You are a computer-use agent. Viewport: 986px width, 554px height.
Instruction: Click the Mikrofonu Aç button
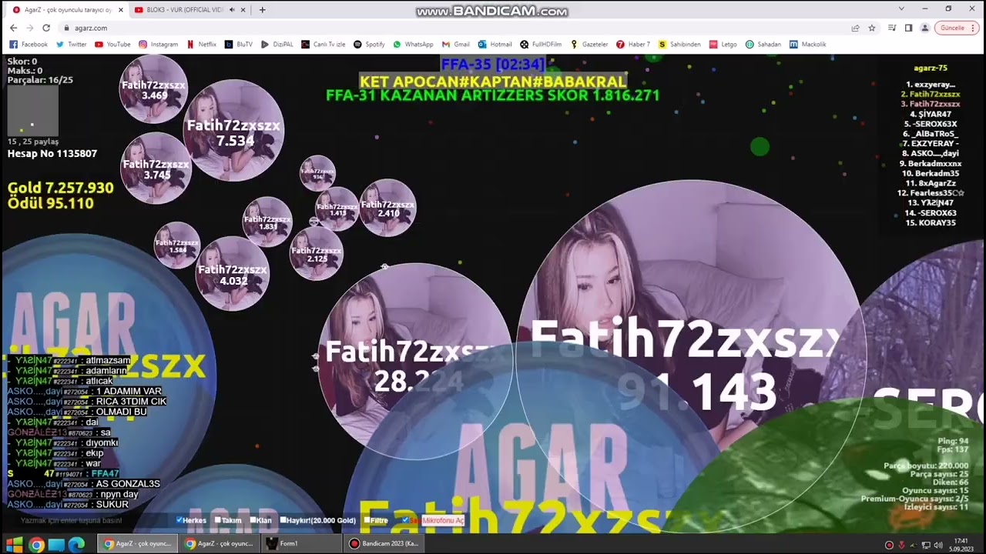pos(443,521)
